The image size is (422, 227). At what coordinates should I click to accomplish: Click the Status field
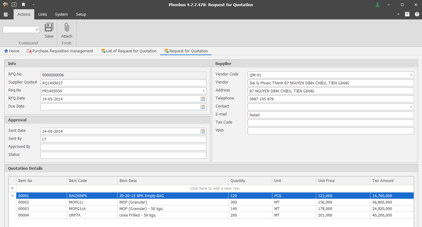click(x=123, y=155)
